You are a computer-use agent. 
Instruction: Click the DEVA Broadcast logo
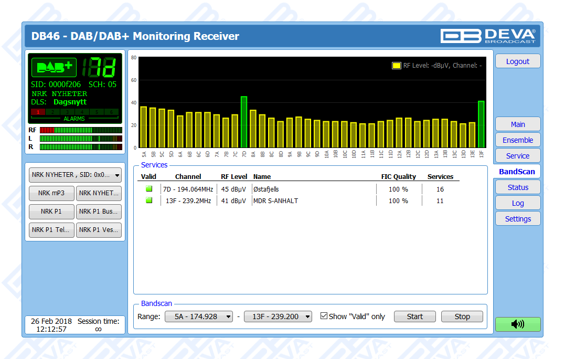click(488, 36)
